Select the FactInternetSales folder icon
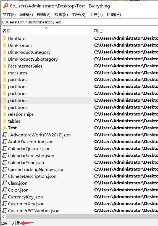The width and height of the screenshot is (158, 226). 4,66
